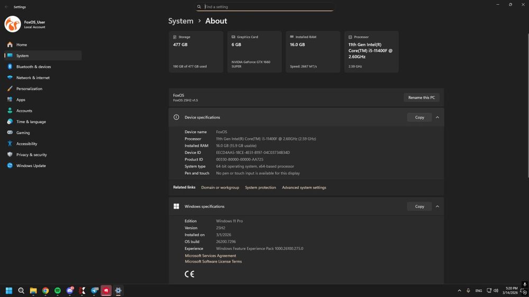
Task: Navigate to Time & language
Action: point(31,122)
